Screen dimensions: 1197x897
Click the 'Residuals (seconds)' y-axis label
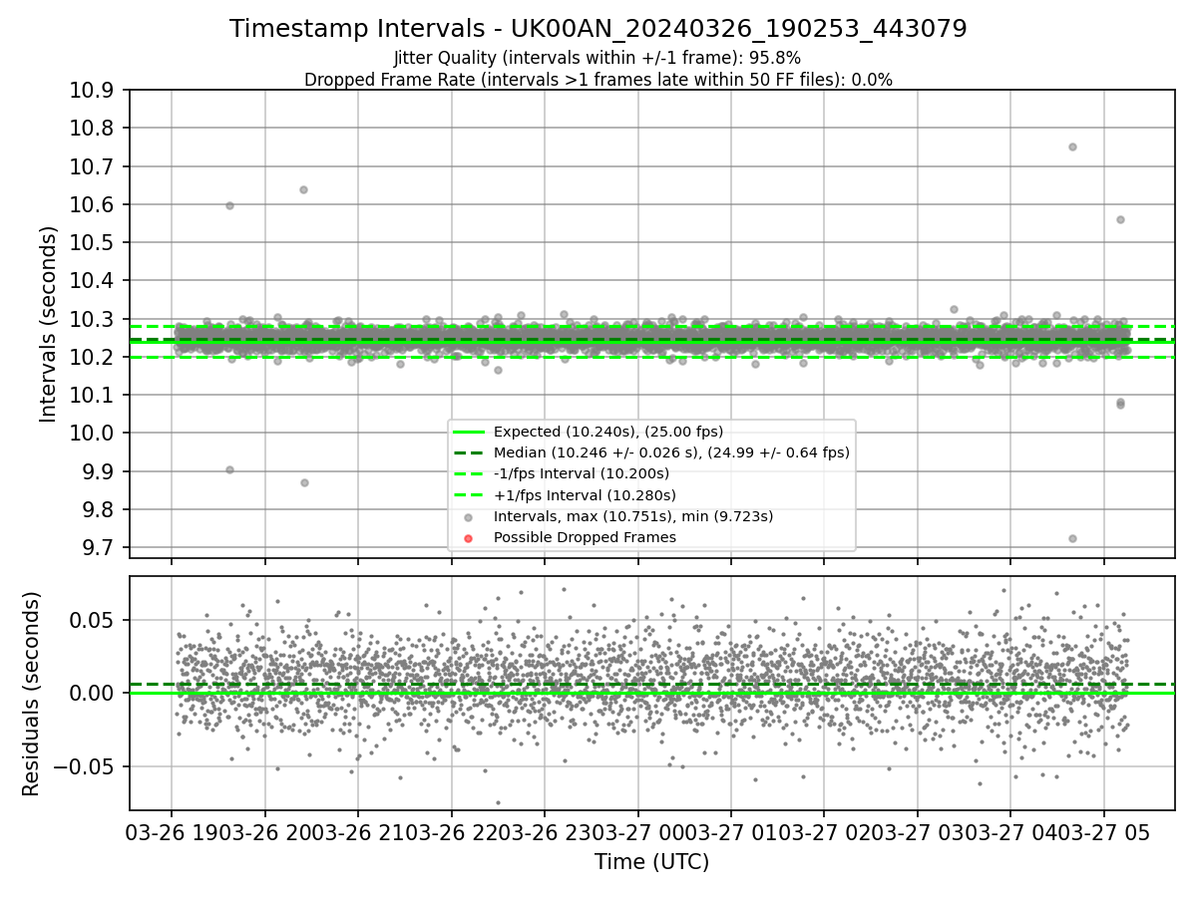tap(32, 694)
